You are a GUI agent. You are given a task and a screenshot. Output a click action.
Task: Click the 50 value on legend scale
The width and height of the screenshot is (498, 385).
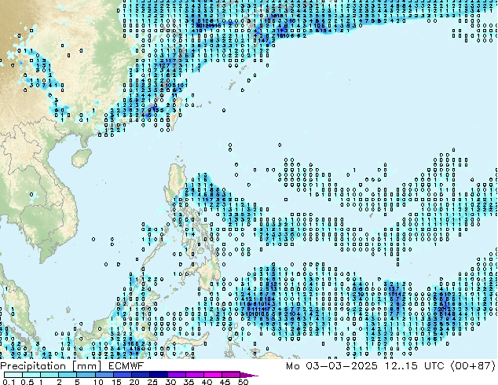coord(243,382)
